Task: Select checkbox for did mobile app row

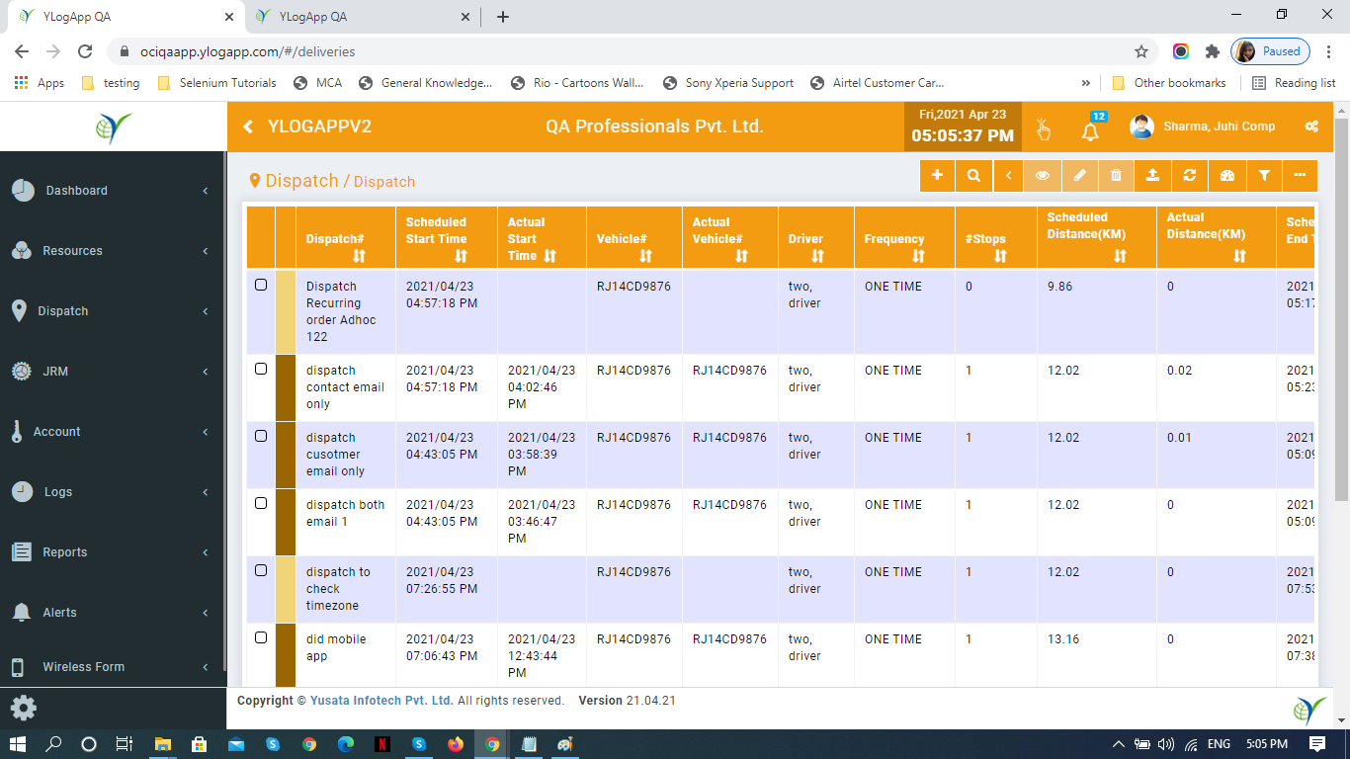Action: (x=261, y=637)
